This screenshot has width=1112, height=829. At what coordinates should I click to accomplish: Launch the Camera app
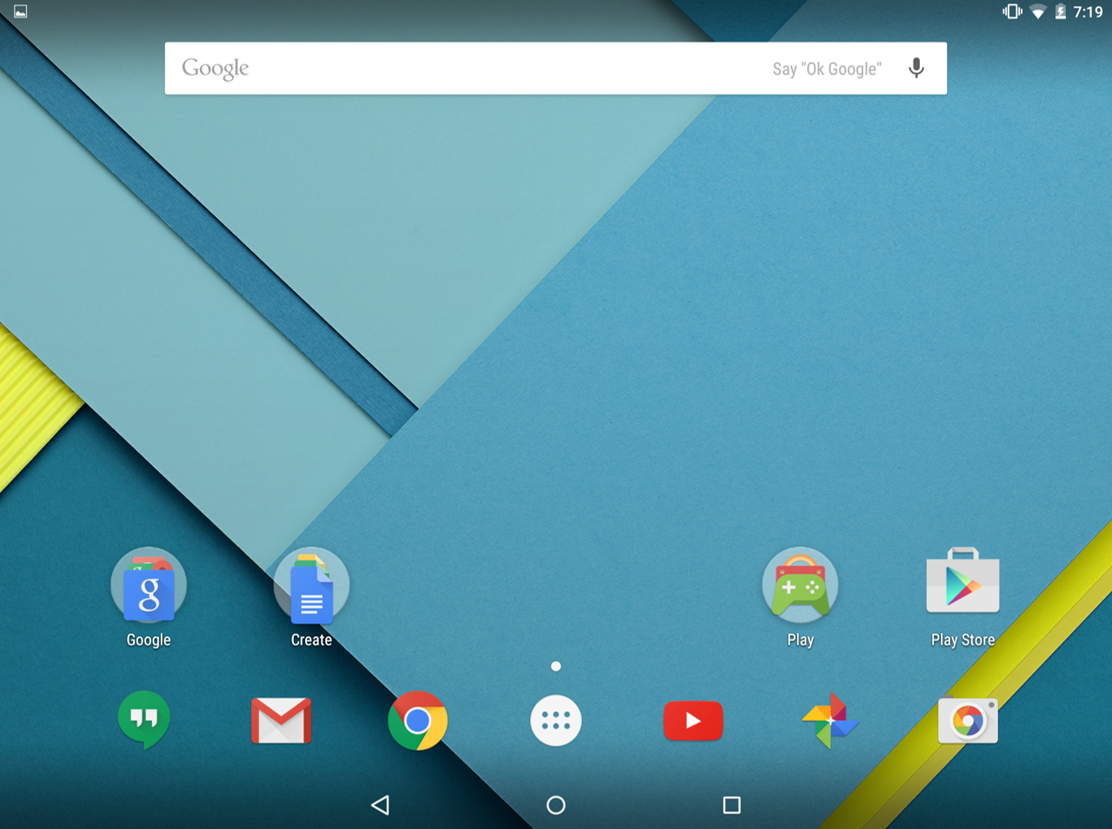968,720
